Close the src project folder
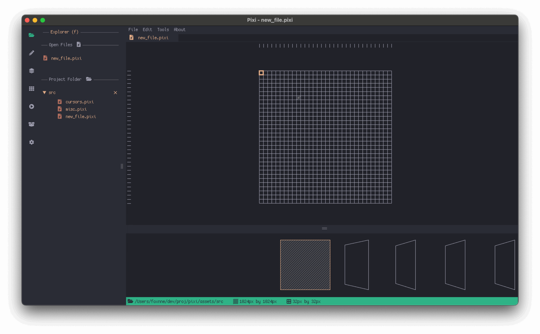Screen dimensions: 540x334 click(x=115, y=92)
